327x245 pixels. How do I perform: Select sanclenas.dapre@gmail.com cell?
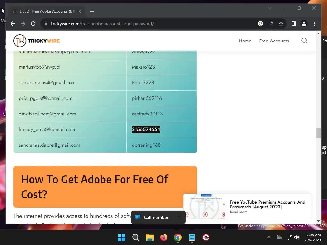(x=70, y=145)
